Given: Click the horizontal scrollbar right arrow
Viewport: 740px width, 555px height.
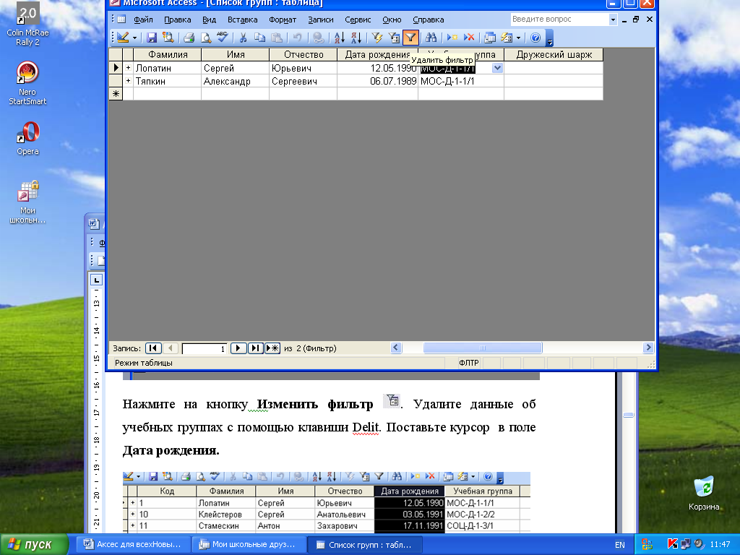Looking at the screenshot, I should pyautogui.click(x=648, y=348).
